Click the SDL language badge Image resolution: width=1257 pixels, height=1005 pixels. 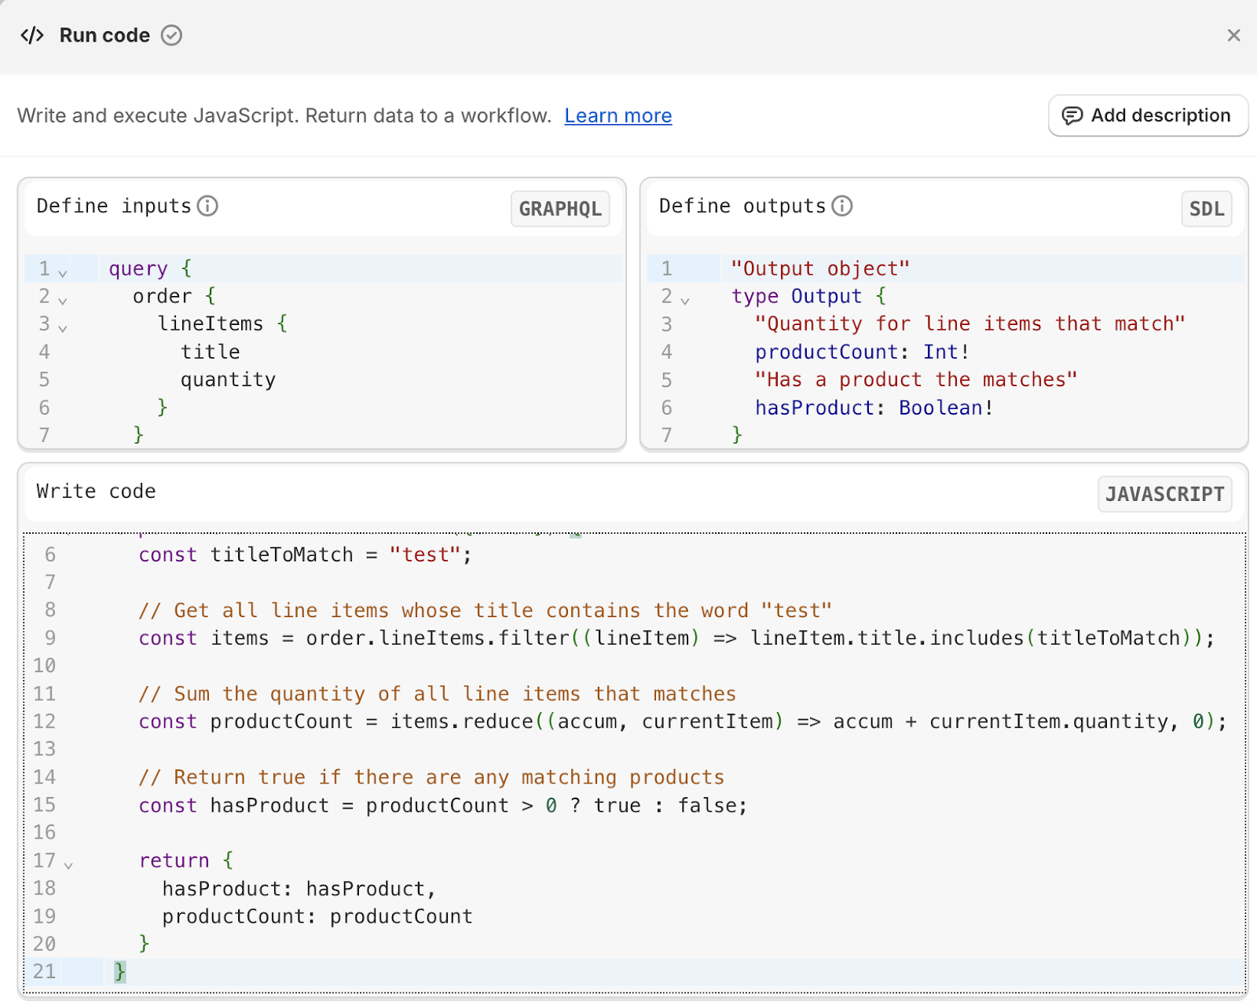1206,209
